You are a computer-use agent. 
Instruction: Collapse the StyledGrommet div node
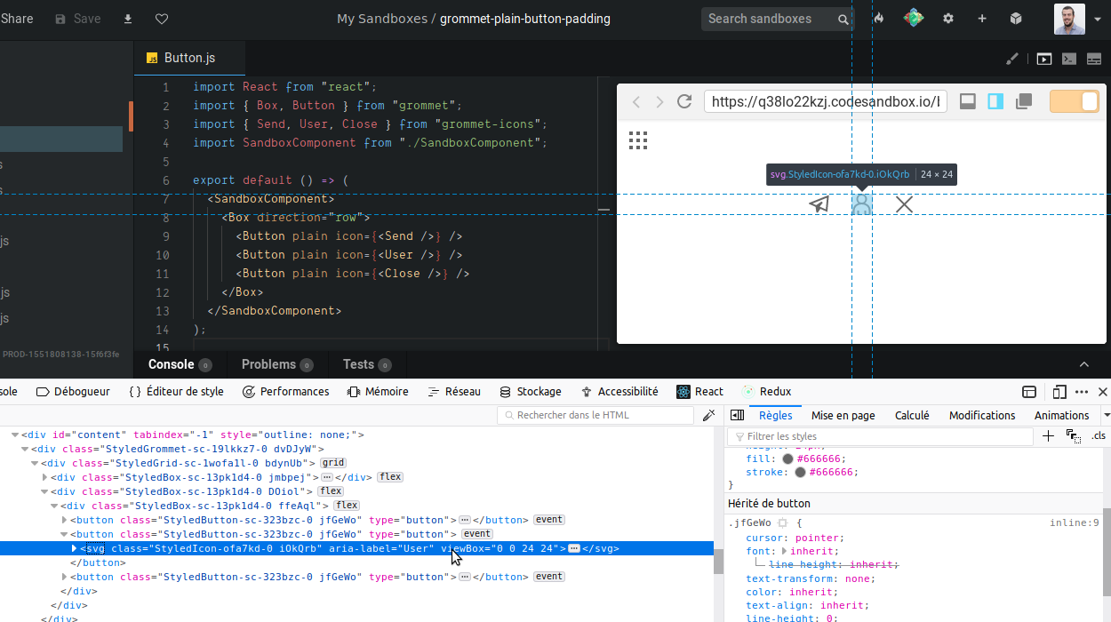coord(24,449)
